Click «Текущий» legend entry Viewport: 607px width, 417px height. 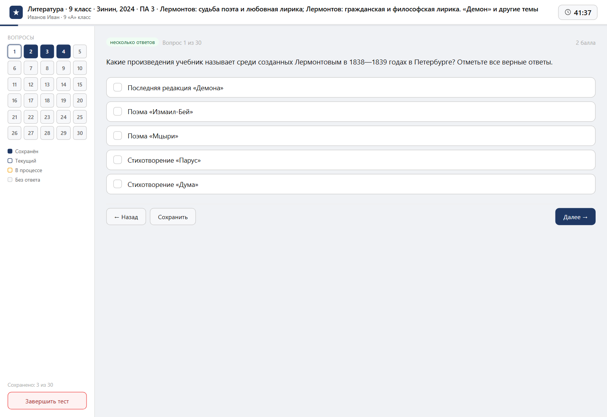pos(22,161)
